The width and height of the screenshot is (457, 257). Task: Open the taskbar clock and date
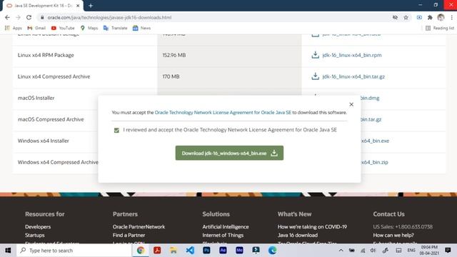coord(429,251)
